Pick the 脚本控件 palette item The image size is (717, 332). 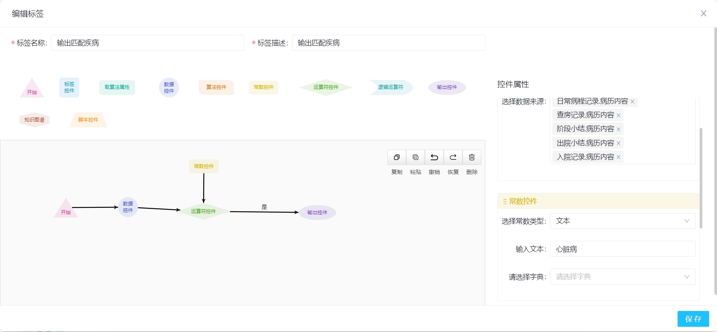pyautogui.click(x=88, y=120)
